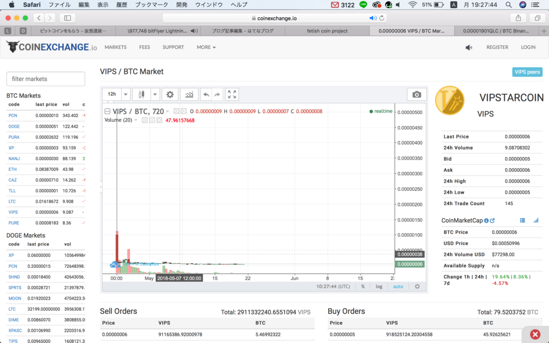Toggle visibility eye of Volume indicator
The width and height of the screenshot is (549, 343).
[145, 120]
